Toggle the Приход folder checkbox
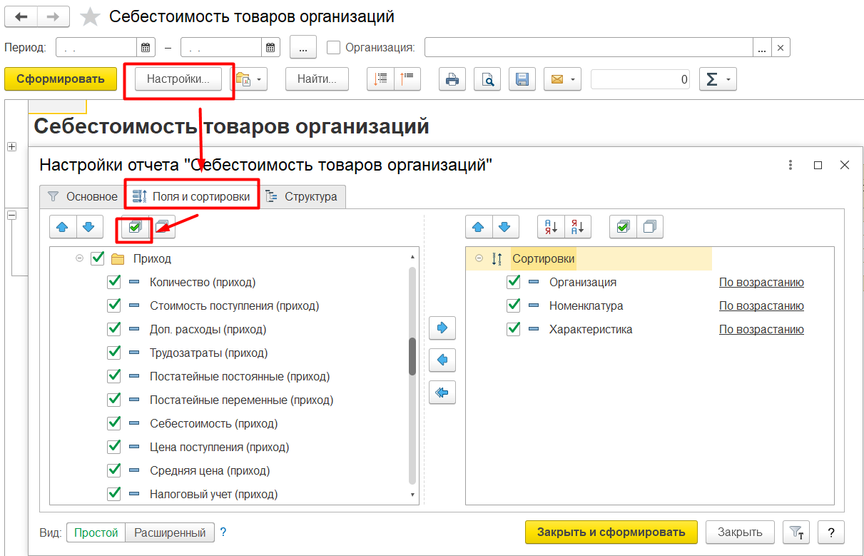 click(98, 258)
